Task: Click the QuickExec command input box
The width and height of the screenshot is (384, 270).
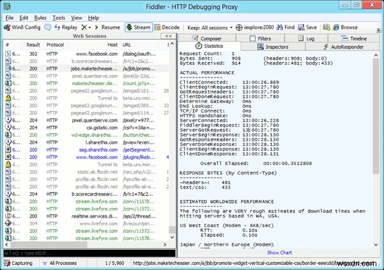Action: 90,253
